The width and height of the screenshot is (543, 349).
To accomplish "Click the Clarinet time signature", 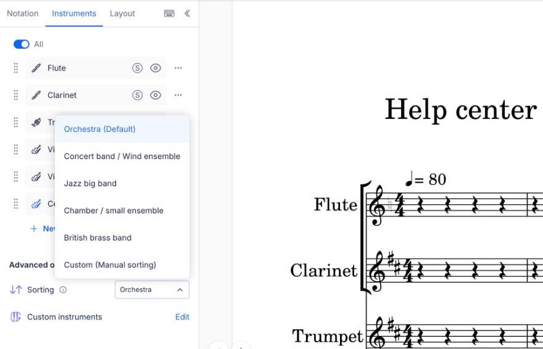I will click(409, 271).
